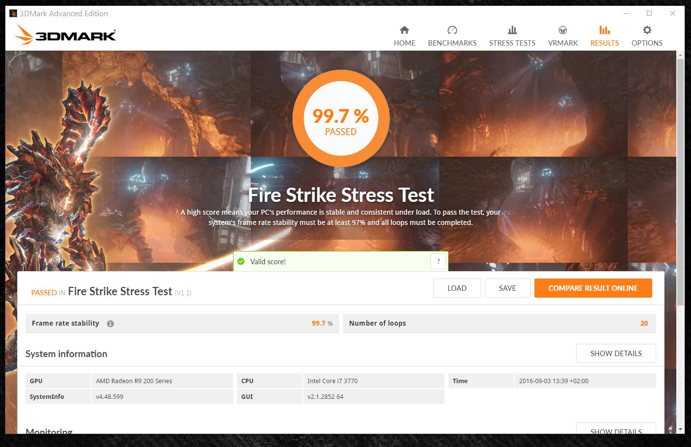The width and height of the screenshot is (691, 447).
Task: Expand System information with Show Details
Action: [x=615, y=354]
